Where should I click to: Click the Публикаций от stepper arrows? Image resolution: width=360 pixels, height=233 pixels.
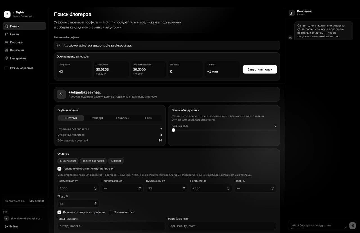tap(184, 188)
